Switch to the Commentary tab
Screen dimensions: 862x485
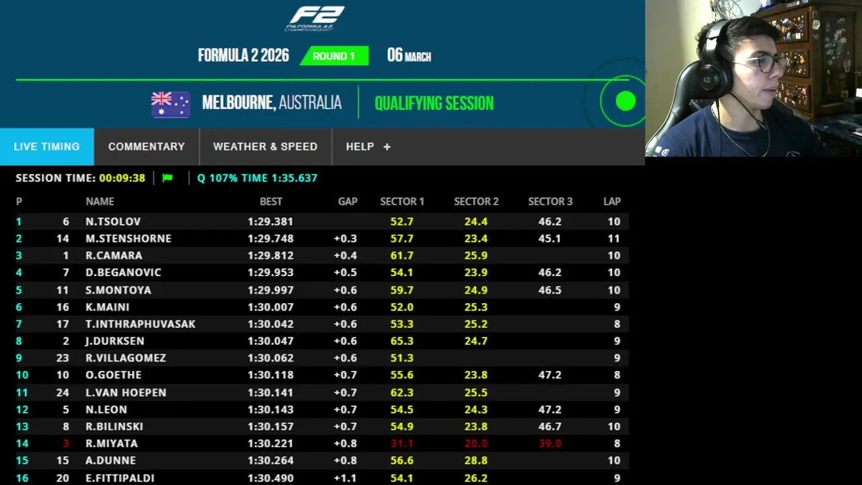pyautogui.click(x=146, y=146)
